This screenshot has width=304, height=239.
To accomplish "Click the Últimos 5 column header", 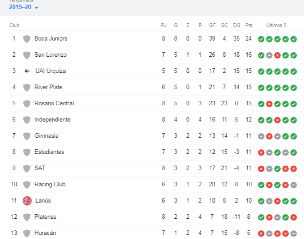I will coord(277,25).
